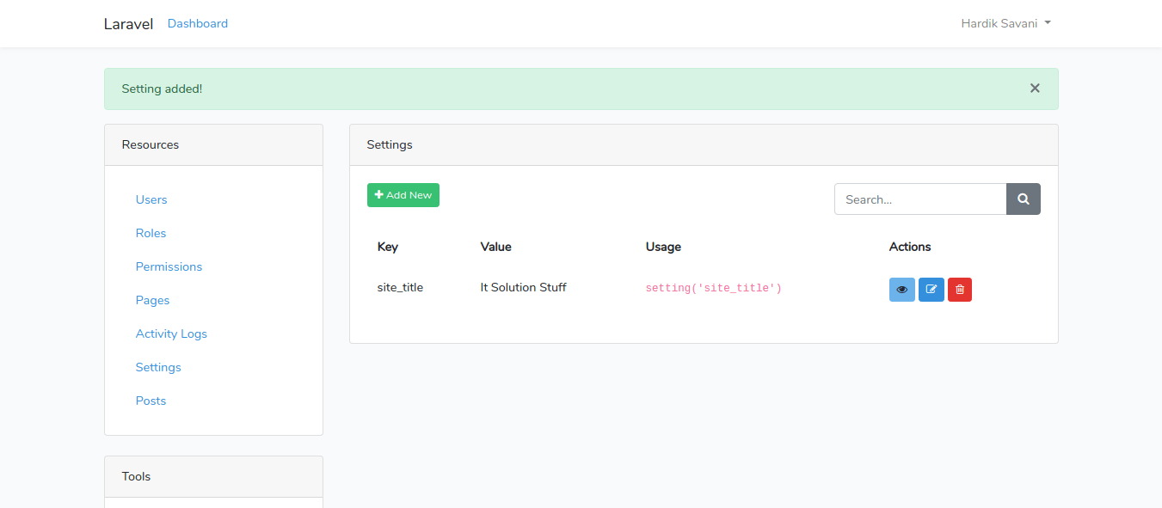1162x508 pixels.
Task: Edit the site_title setting
Action: point(931,290)
